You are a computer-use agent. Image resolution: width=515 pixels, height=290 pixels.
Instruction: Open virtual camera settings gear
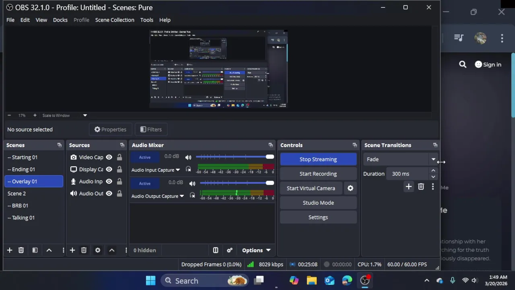[x=350, y=188]
